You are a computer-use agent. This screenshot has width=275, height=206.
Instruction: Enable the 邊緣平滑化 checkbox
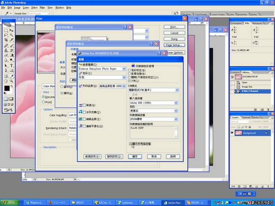click(x=84, y=126)
